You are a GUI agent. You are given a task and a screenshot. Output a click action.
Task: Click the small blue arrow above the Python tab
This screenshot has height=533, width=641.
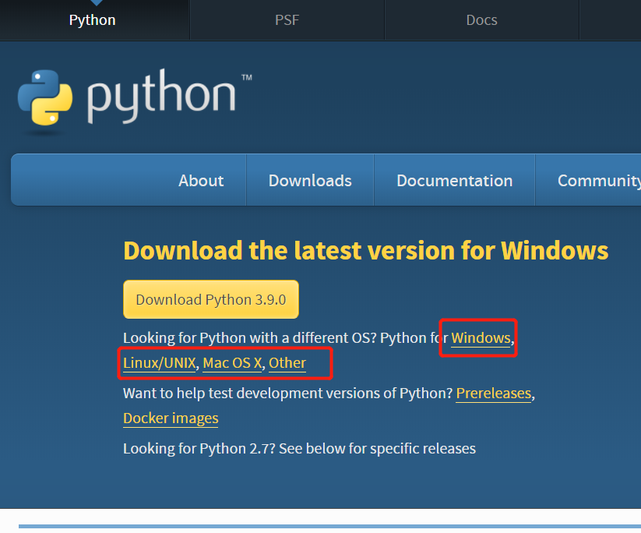(x=96, y=2)
